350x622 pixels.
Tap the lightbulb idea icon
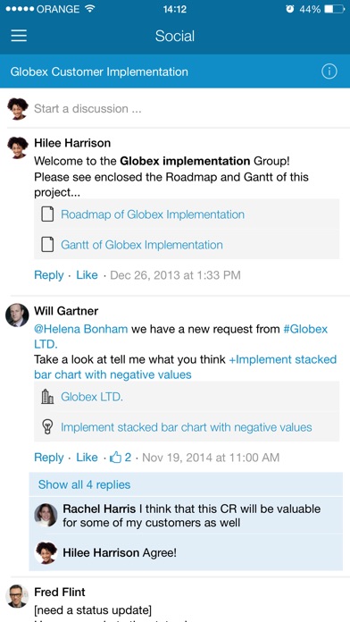(47, 427)
